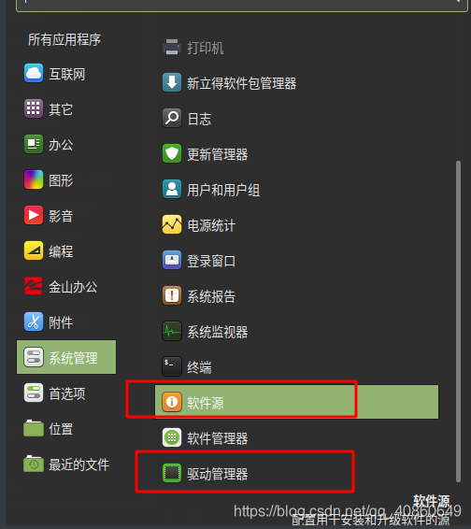Choose the 编程 category

coord(66,251)
